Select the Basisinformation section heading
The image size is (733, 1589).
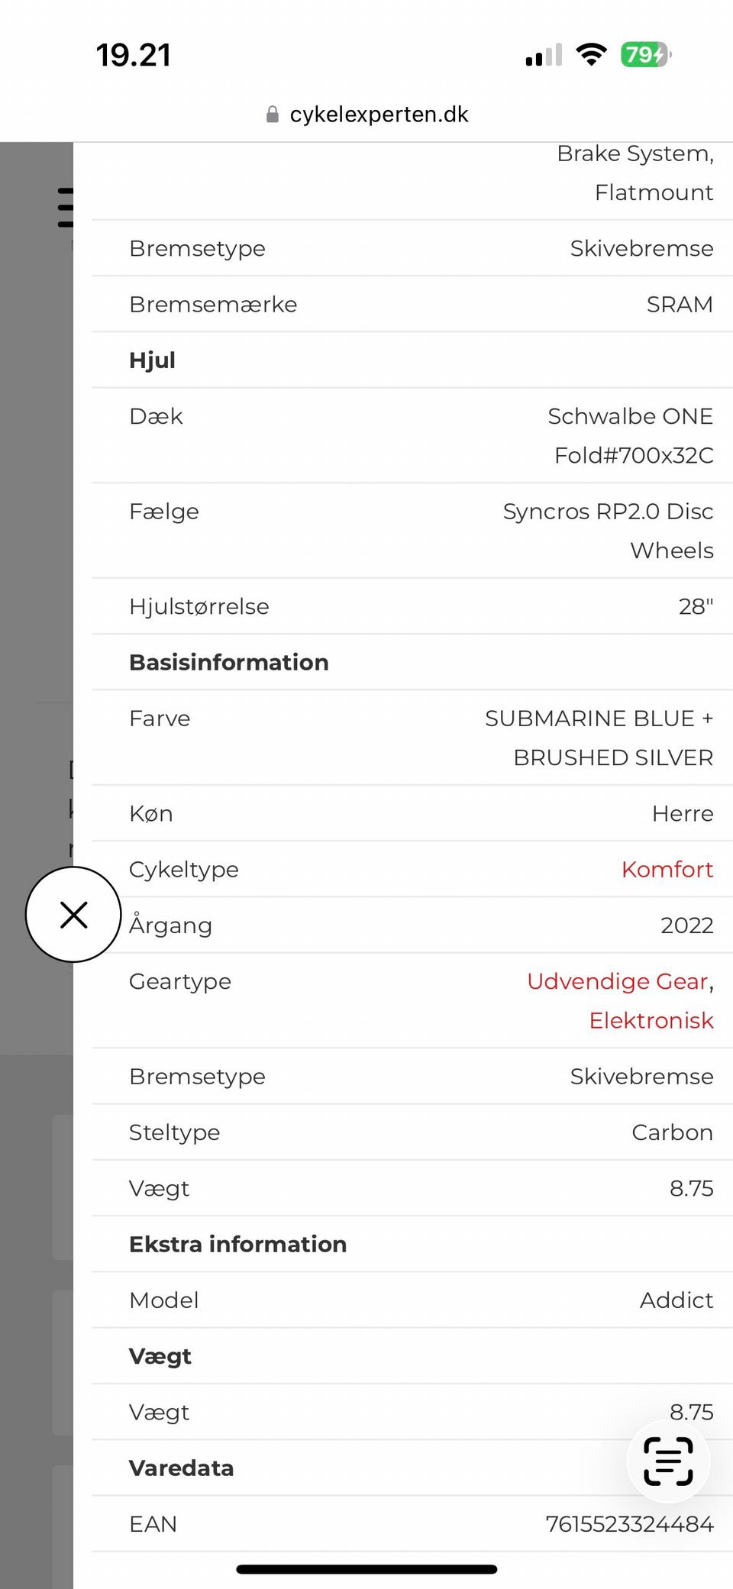click(228, 662)
